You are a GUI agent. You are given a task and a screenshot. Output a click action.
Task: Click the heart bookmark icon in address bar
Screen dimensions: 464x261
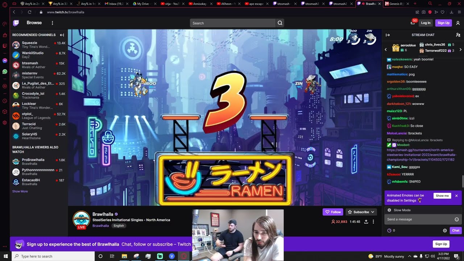pos(442,12)
